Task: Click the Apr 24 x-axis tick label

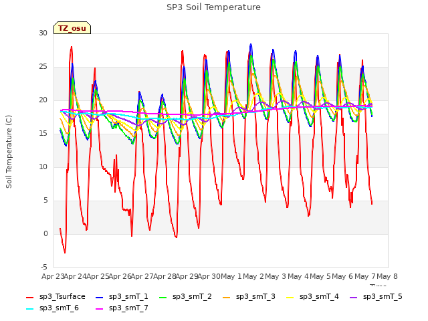Action: [75, 276]
